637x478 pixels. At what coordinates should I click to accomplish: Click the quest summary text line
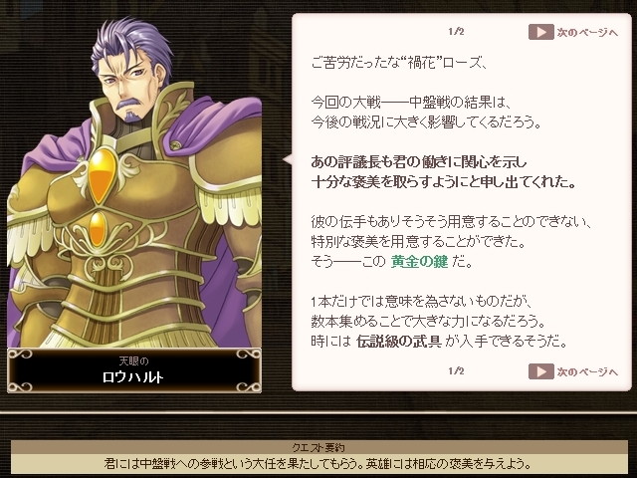[318, 463]
